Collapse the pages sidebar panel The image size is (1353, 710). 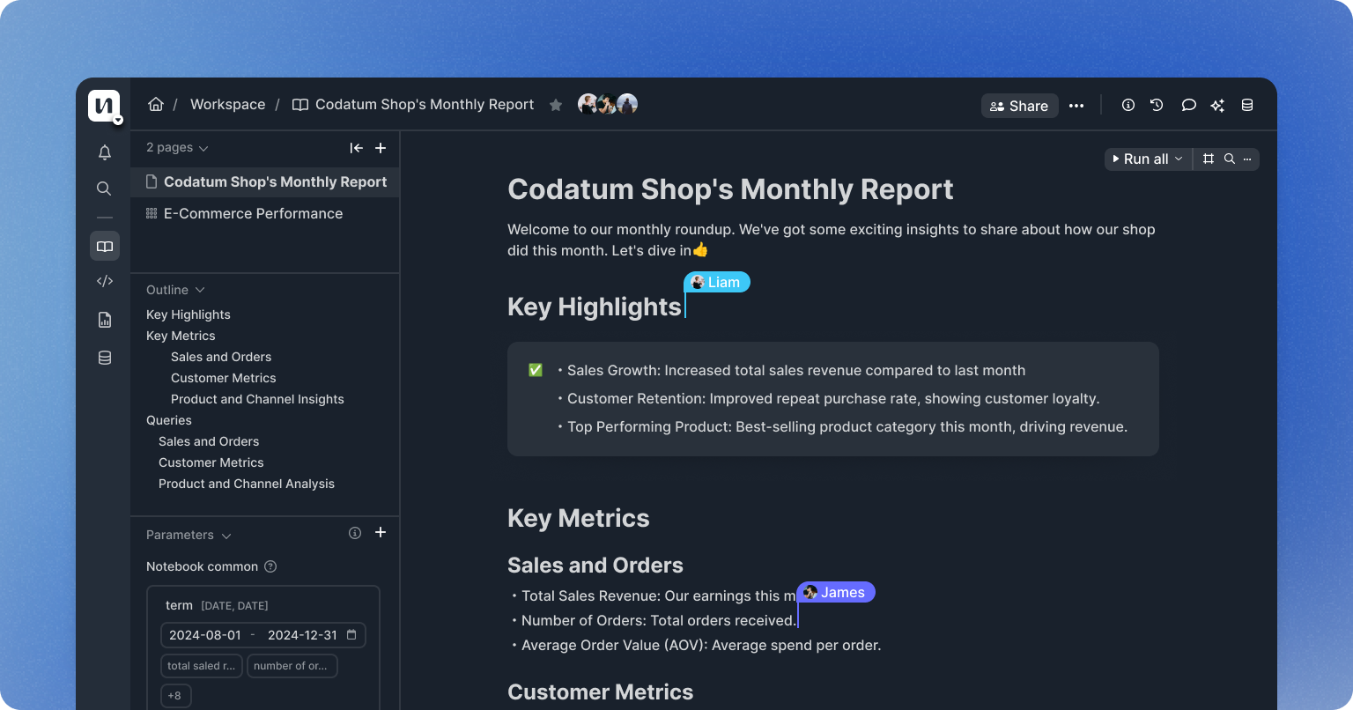(356, 148)
